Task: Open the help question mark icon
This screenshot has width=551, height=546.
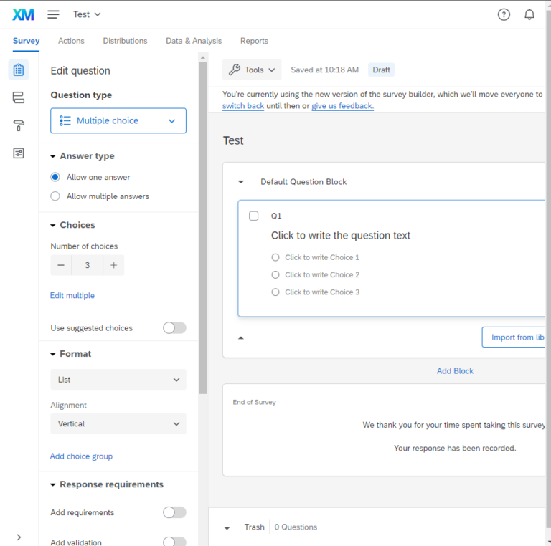Action: [504, 14]
